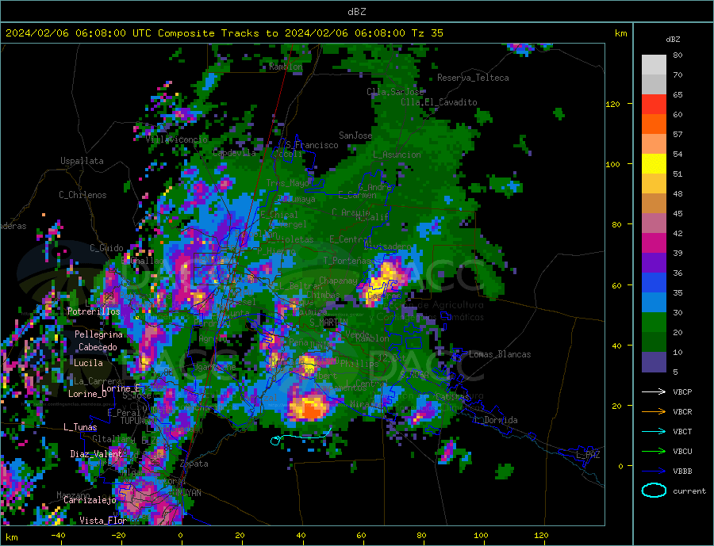Click the blue VBBB arrow in legend
Screen dimensions: 714x546
pos(654,472)
